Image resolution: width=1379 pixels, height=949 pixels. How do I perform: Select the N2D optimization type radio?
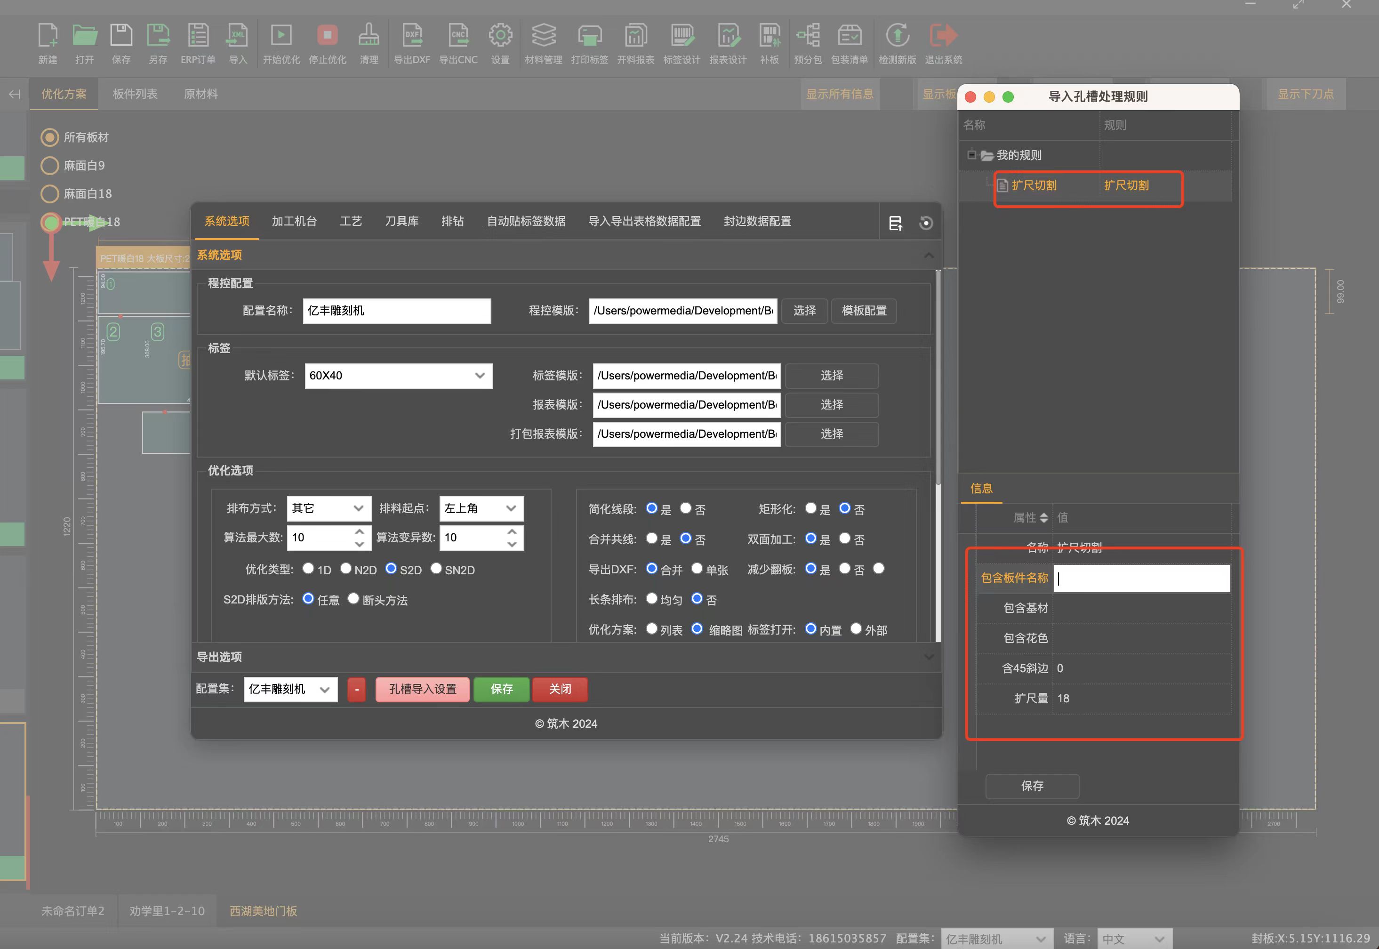[346, 569]
